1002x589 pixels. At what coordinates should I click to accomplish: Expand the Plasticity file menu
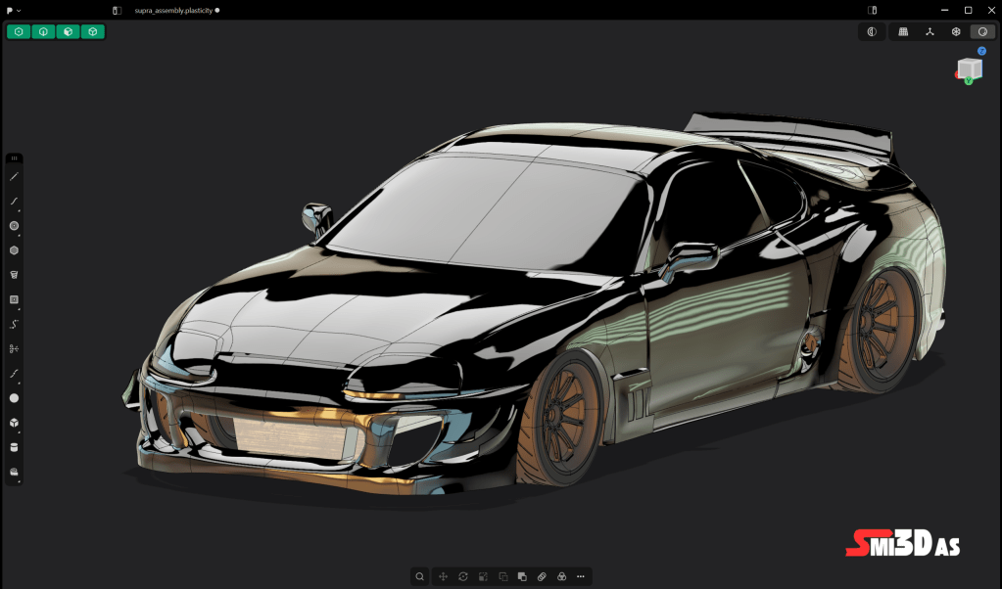tap(12, 10)
